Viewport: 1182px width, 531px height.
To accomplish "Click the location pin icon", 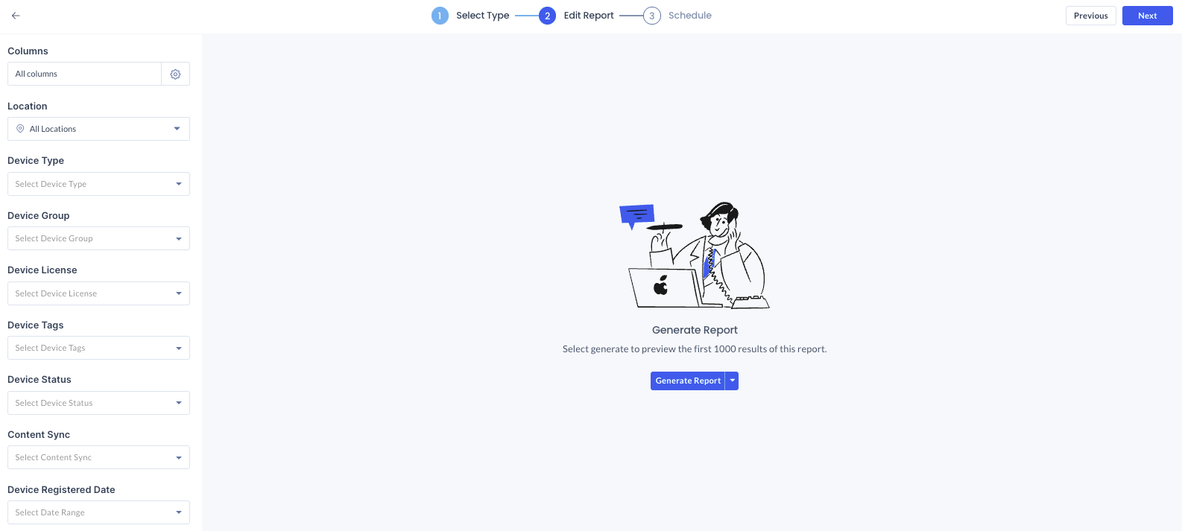I will (20, 129).
